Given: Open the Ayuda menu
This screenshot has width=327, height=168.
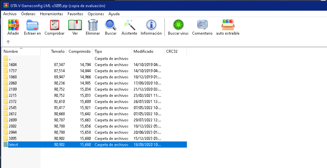Looking at the screenshot, I should (x=114, y=14).
